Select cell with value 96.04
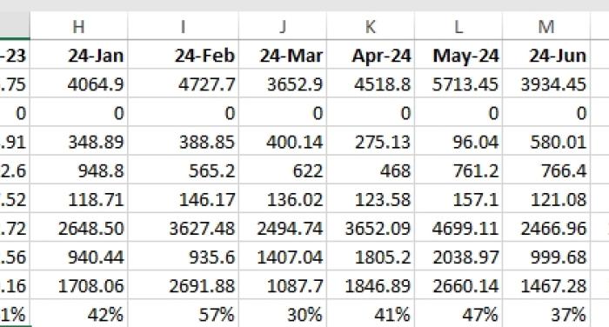 (x=458, y=141)
